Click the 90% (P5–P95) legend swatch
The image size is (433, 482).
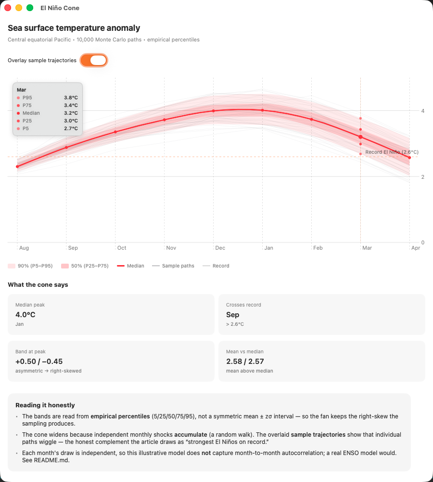12,266
